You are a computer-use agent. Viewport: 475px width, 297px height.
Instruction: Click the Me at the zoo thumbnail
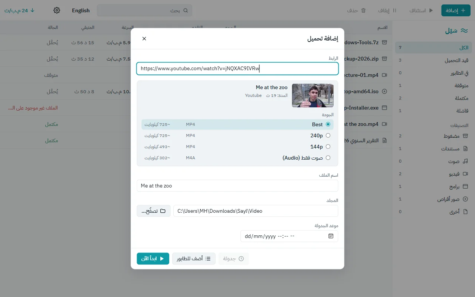pyautogui.click(x=313, y=95)
